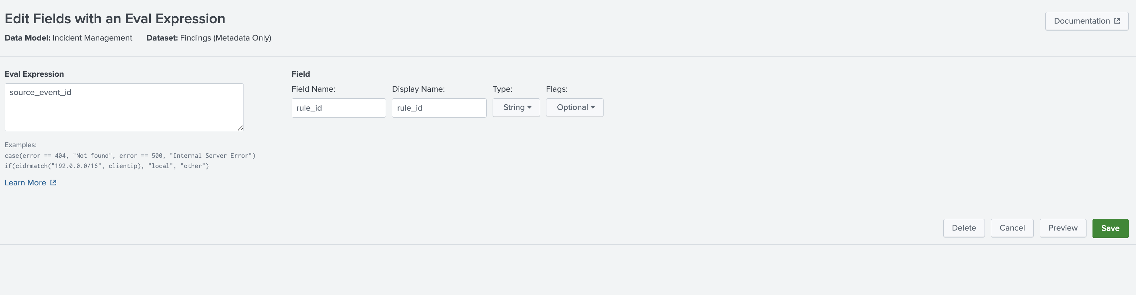This screenshot has height=295, width=1136.
Task: Click the dropdown caret on the Optional selector
Action: 593,107
